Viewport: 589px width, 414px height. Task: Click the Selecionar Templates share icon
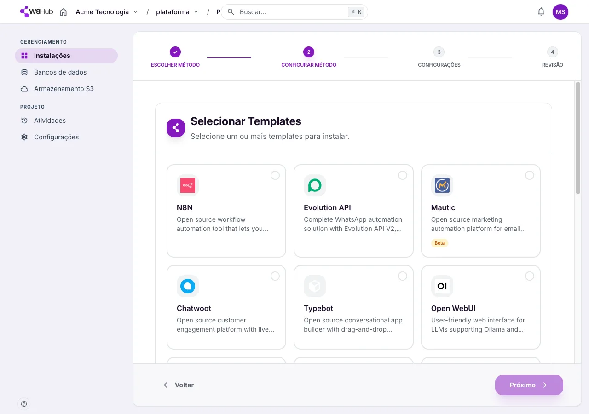[176, 128]
